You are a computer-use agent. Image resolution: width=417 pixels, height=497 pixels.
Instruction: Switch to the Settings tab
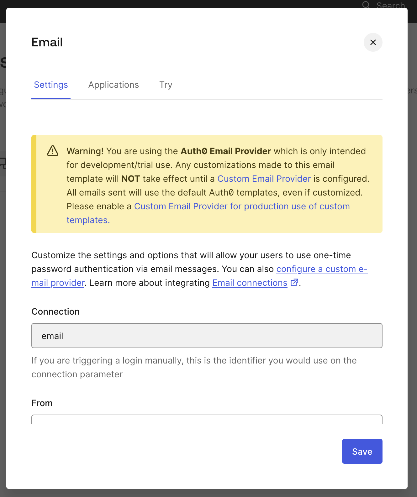(x=51, y=85)
